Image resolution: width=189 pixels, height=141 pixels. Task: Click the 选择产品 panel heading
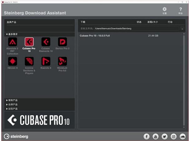[11, 22]
